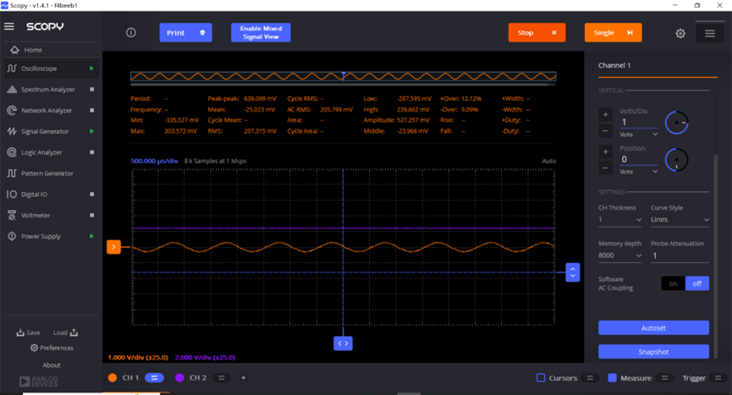Toggle Digital IO run square in sidebar
This screenshot has width=732, height=395.
click(91, 194)
